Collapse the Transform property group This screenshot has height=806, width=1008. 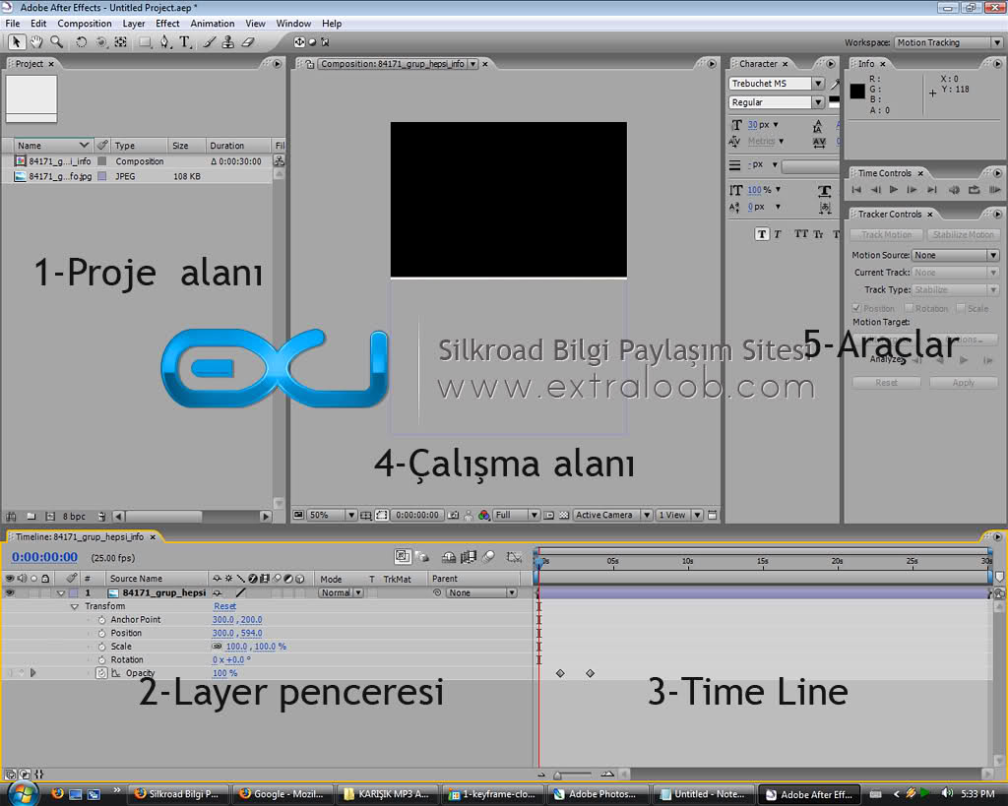(x=74, y=607)
